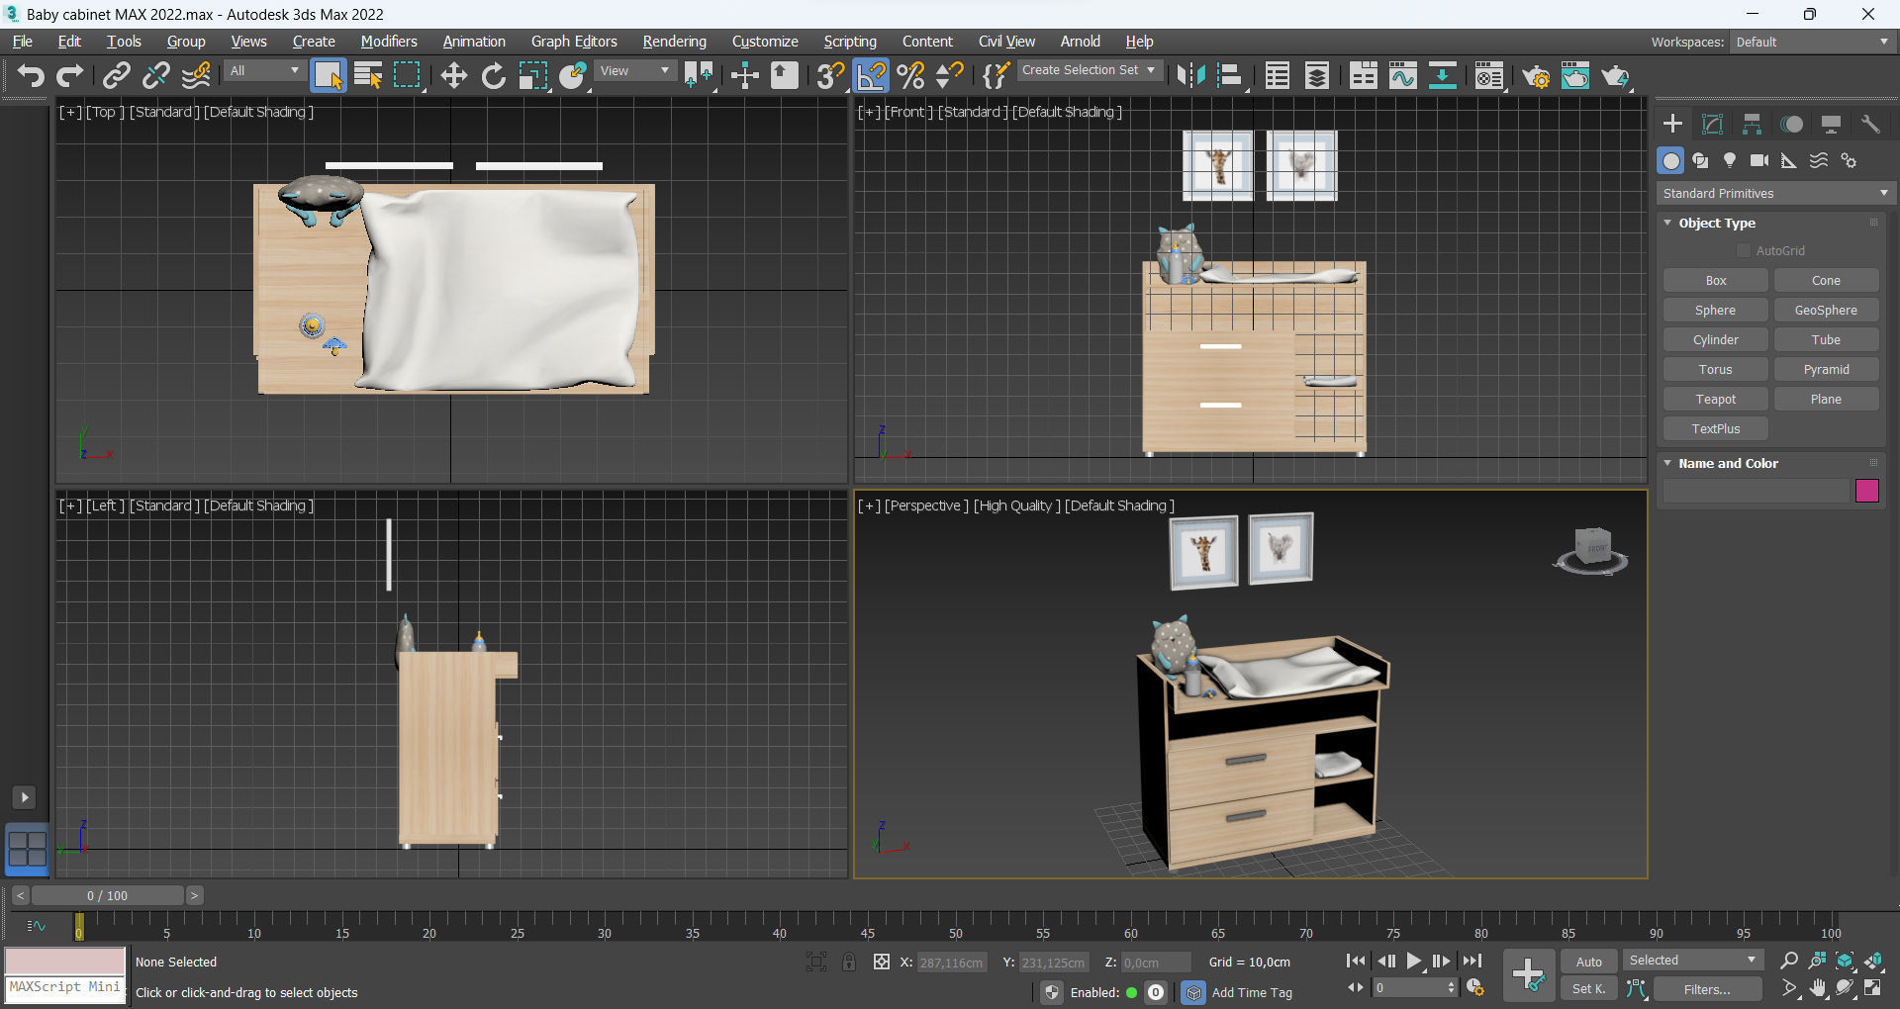Image resolution: width=1900 pixels, height=1009 pixels.
Task: Open the Graph Editors menu
Action: click(x=574, y=42)
